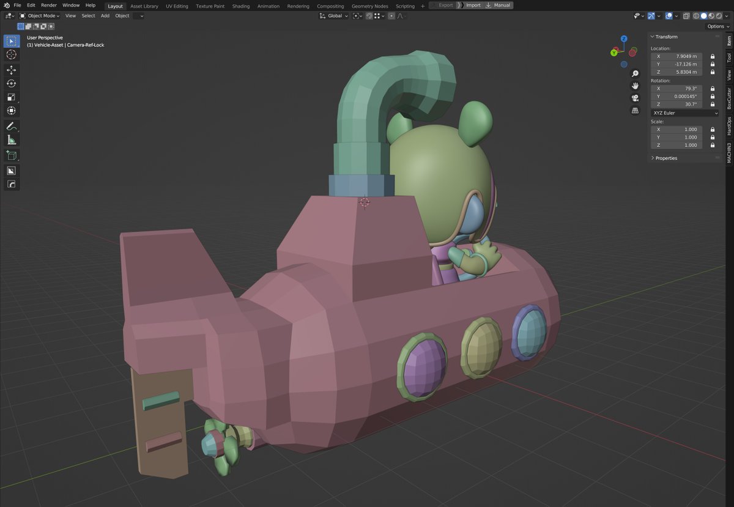Select the Annotate tool
Screen dimensions: 734x507
[11, 127]
